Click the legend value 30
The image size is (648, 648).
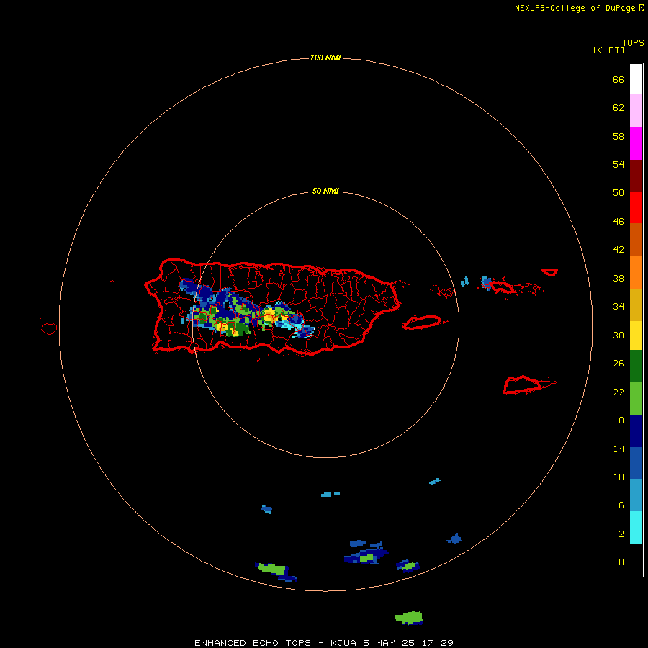point(618,335)
